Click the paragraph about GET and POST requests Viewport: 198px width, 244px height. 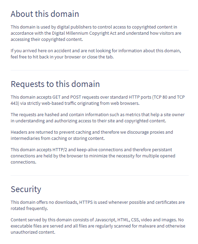[x=98, y=100]
